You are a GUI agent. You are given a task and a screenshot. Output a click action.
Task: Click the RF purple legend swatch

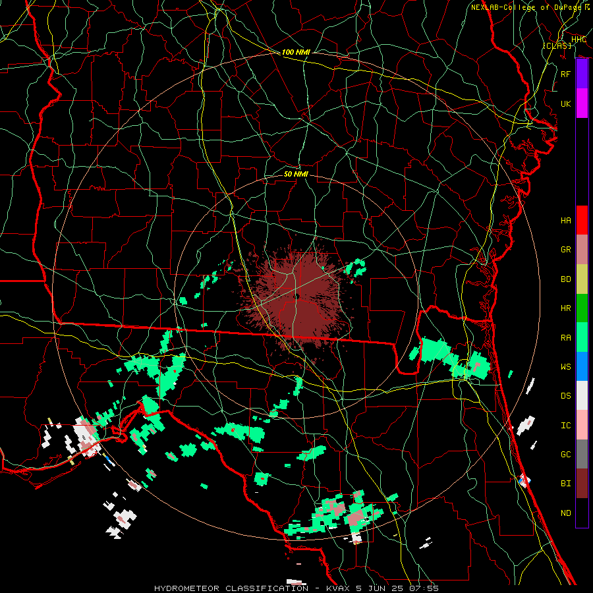pyautogui.click(x=582, y=74)
